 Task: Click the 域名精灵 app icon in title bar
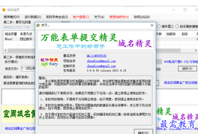click(4, 10)
